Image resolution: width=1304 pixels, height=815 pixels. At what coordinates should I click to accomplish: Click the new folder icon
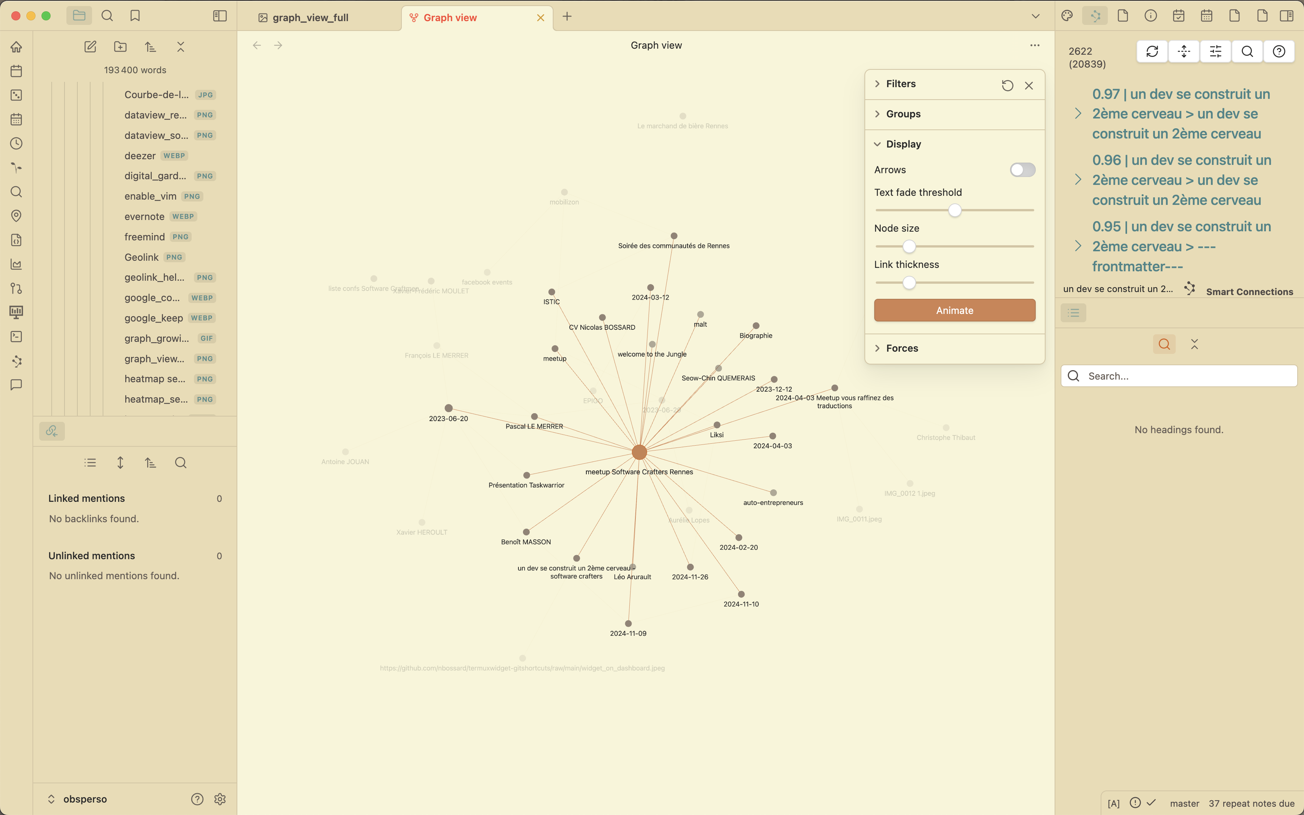[x=120, y=47]
